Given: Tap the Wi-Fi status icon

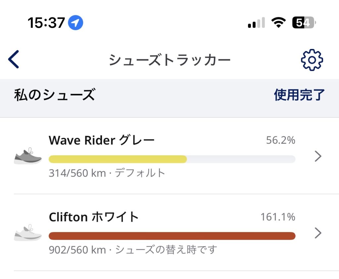Looking at the screenshot, I should (x=278, y=23).
